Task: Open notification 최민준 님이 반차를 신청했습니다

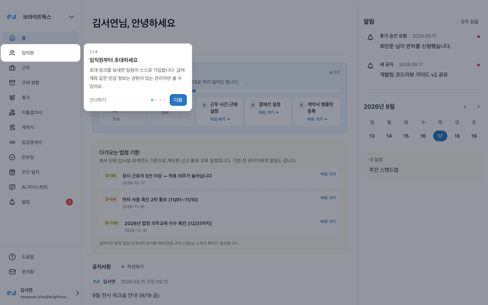Action: [x=415, y=46]
